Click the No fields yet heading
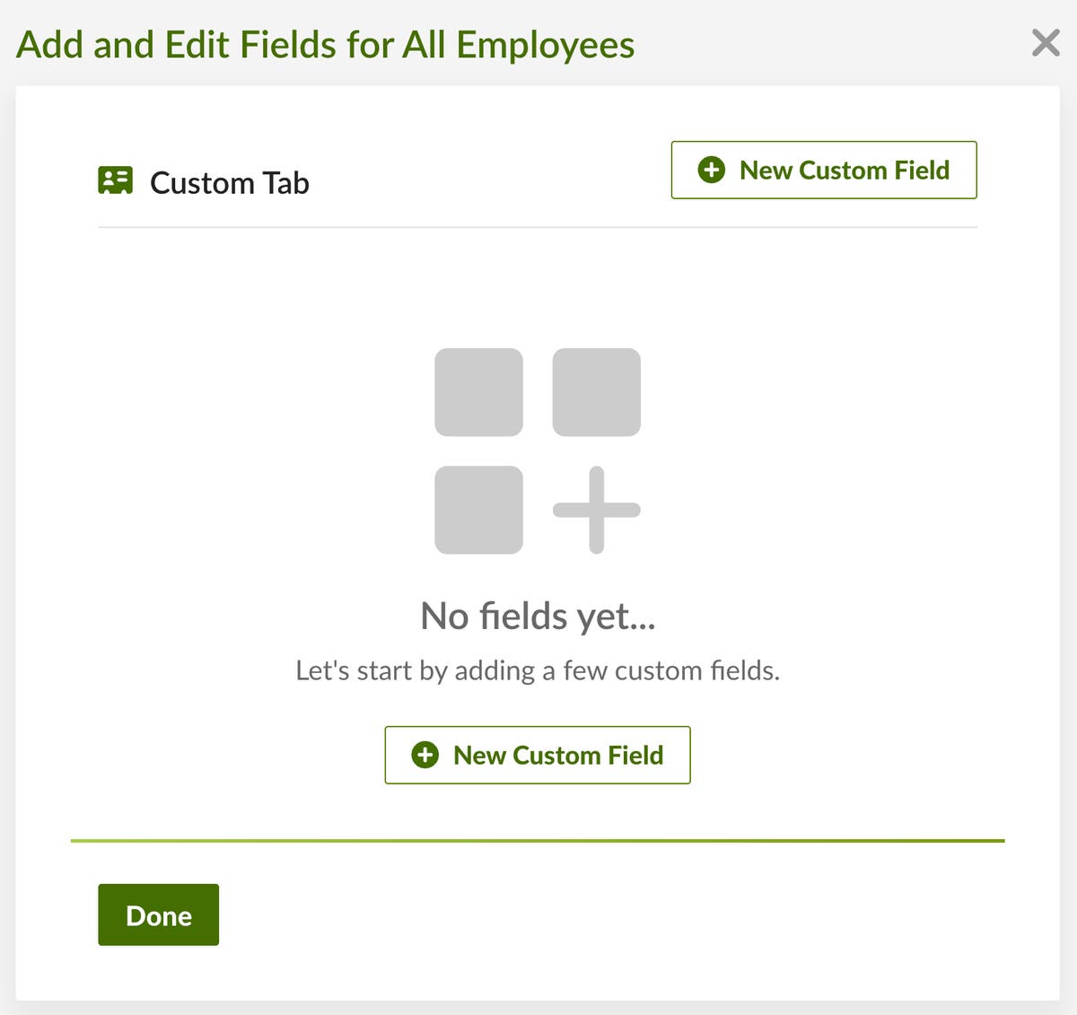 [x=537, y=616]
